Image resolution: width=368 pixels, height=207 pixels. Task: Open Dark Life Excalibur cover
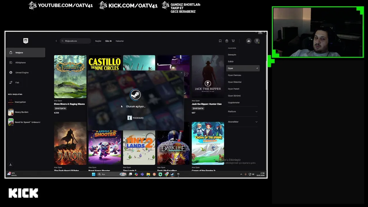[x=173, y=147]
